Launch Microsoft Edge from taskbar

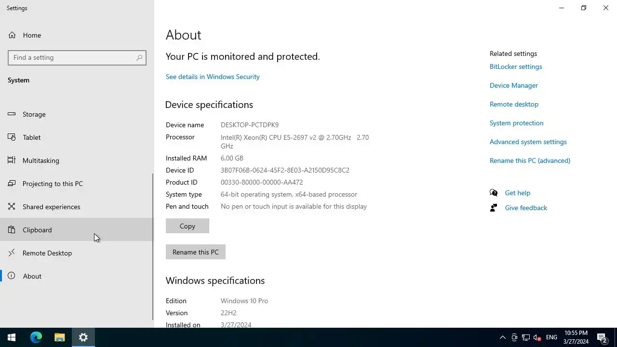[x=36, y=337]
